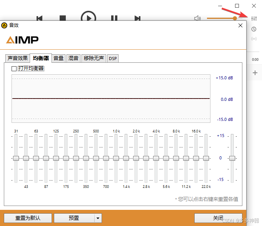Click the 22.0 k band slider
The width and height of the screenshot is (262, 226).
(206, 158)
